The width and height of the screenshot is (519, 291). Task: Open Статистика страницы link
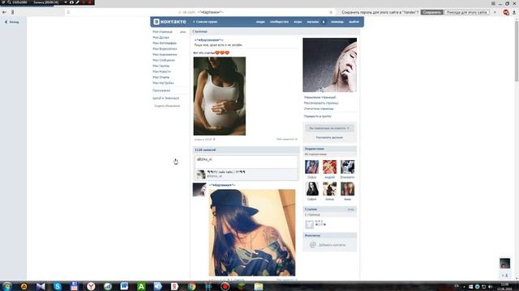pyautogui.click(x=319, y=108)
